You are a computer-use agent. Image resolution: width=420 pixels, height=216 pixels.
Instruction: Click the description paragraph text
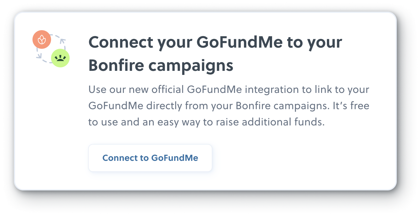tap(229, 105)
